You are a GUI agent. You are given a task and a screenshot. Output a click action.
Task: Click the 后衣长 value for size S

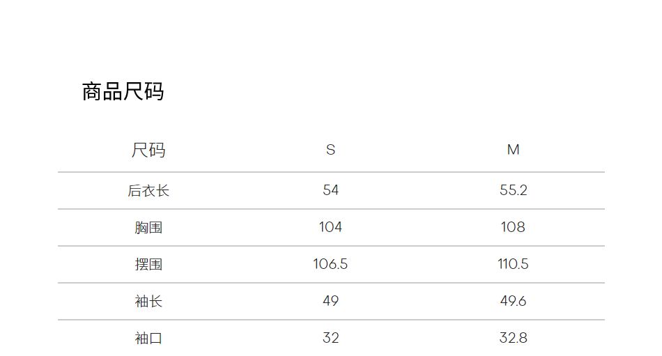(x=330, y=190)
